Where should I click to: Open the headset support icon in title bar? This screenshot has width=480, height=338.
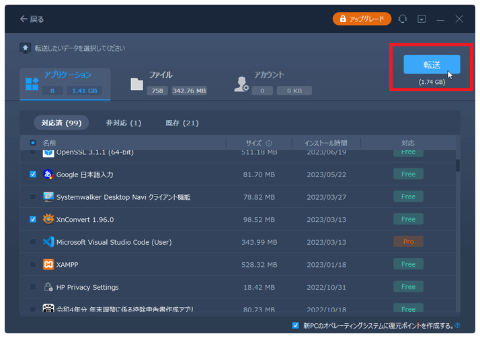click(403, 19)
